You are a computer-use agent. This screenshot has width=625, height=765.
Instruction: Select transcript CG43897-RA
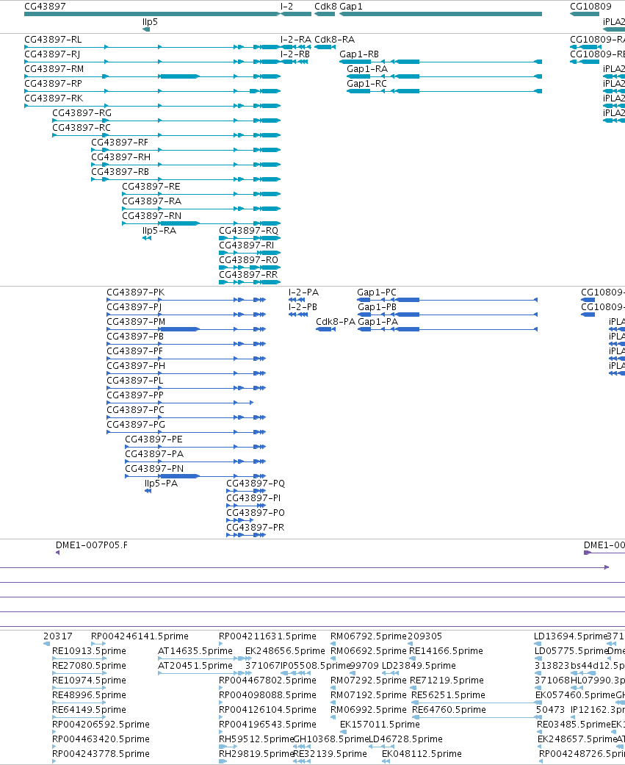200,208
